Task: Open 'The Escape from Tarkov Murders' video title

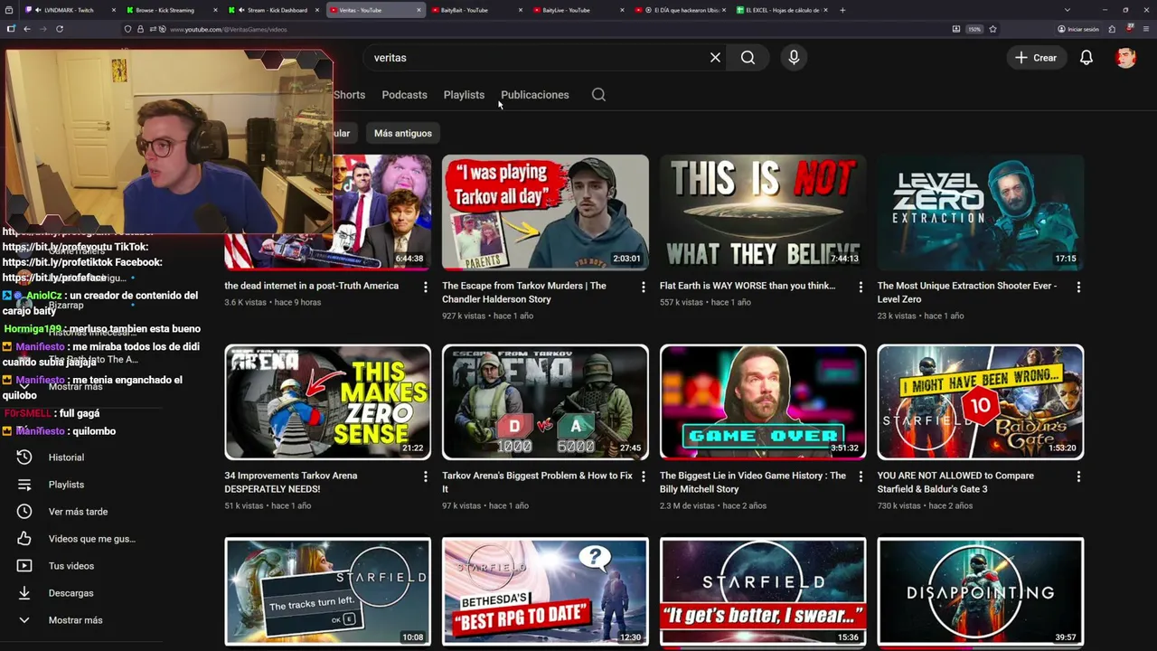Action: click(525, 292)
